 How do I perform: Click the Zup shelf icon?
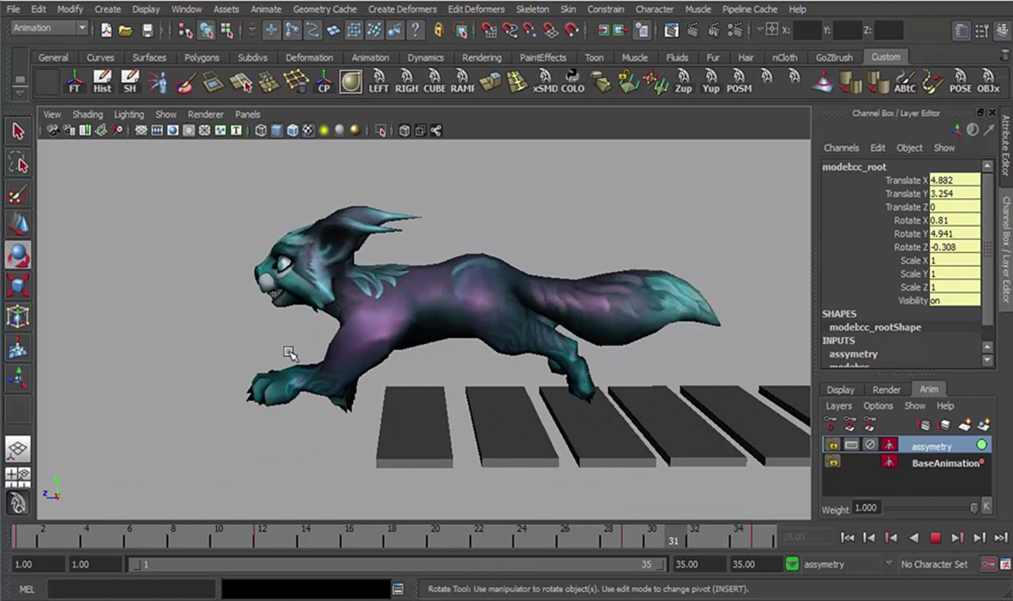tap(683, 81)
